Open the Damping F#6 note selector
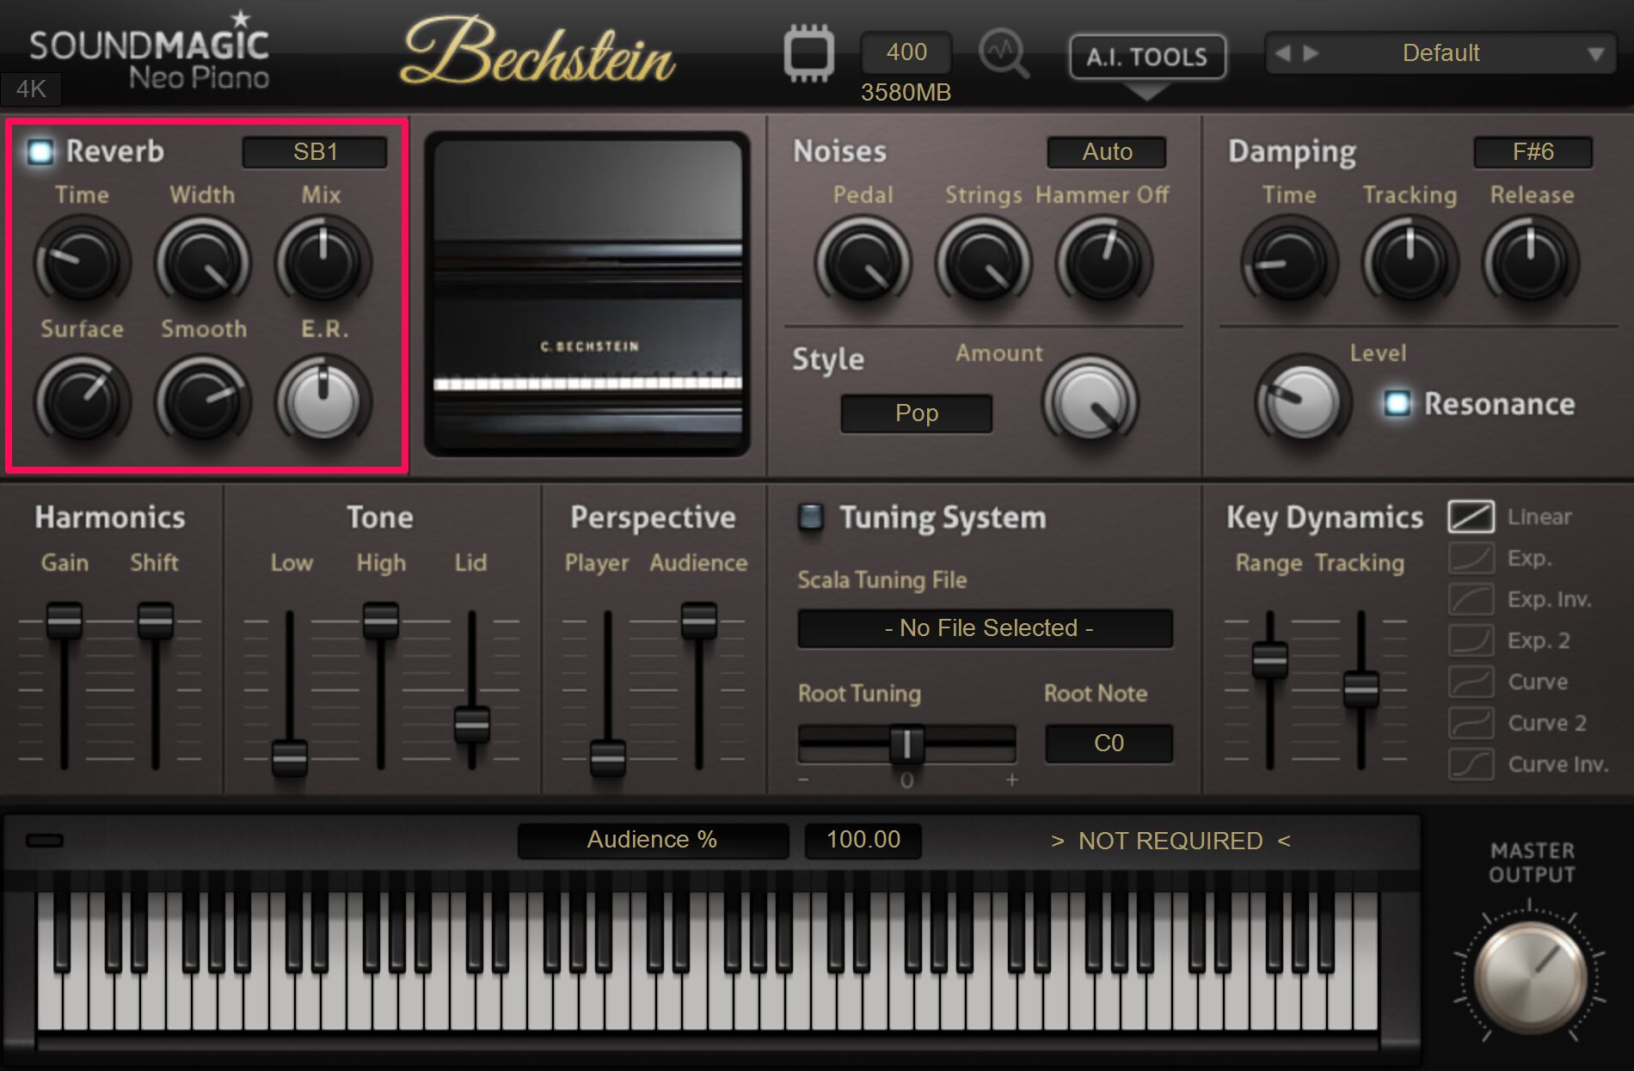This screenshot has width=1634, height=1071. coord(1533,152)
